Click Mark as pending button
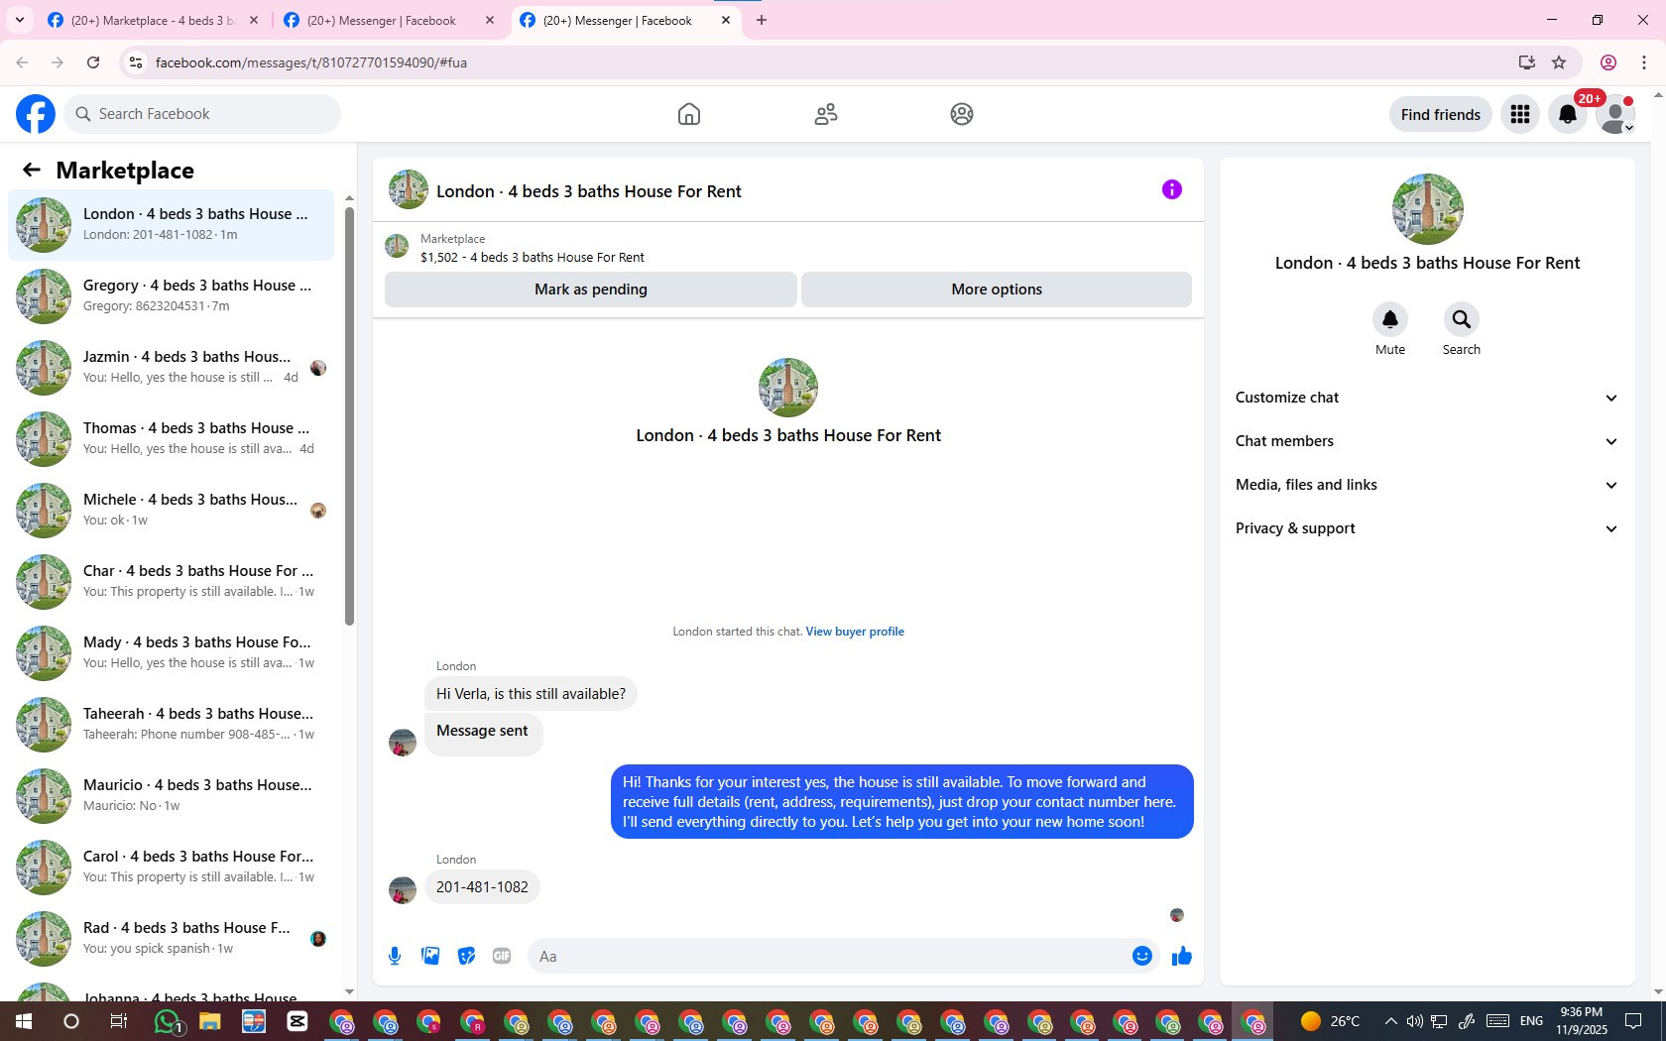This screenshot has width=1666, height=1041. click(x=591, y=289)
